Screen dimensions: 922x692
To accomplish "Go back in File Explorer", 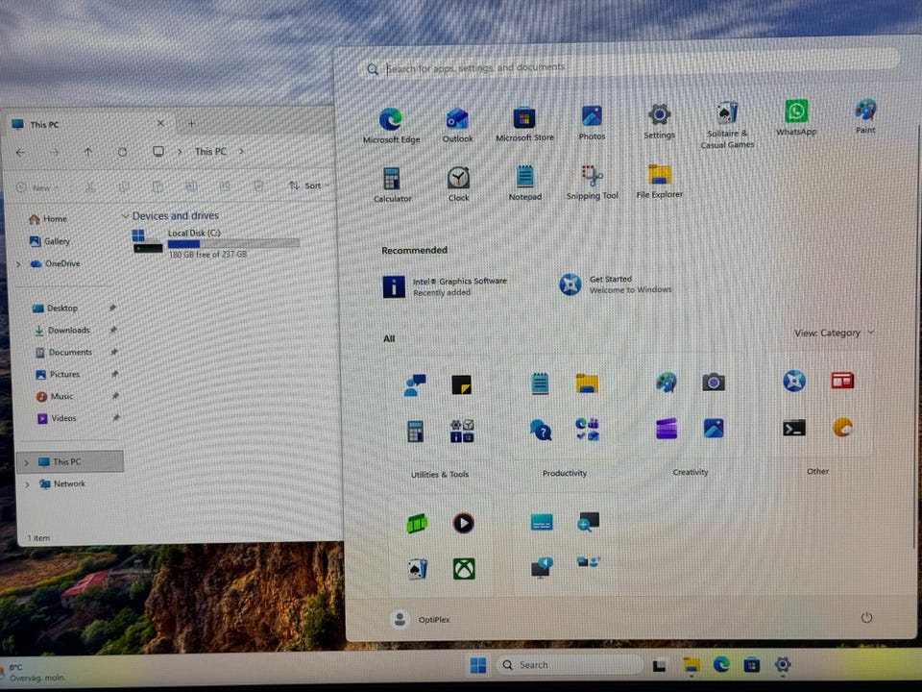I will click(20, 153).
